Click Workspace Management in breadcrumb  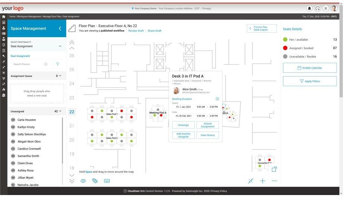tap(29, 17)
